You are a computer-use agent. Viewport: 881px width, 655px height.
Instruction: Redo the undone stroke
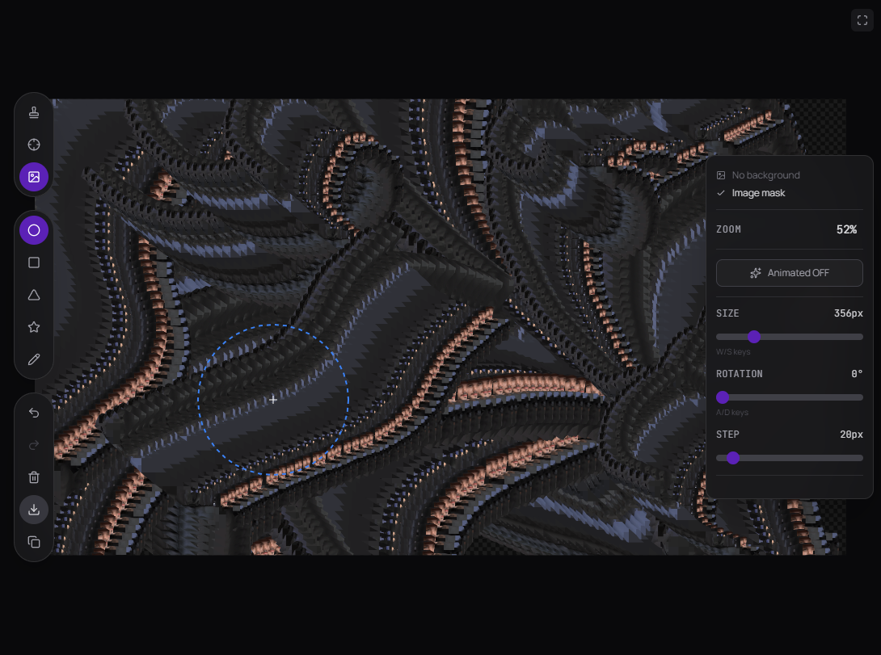coord(34,445)
